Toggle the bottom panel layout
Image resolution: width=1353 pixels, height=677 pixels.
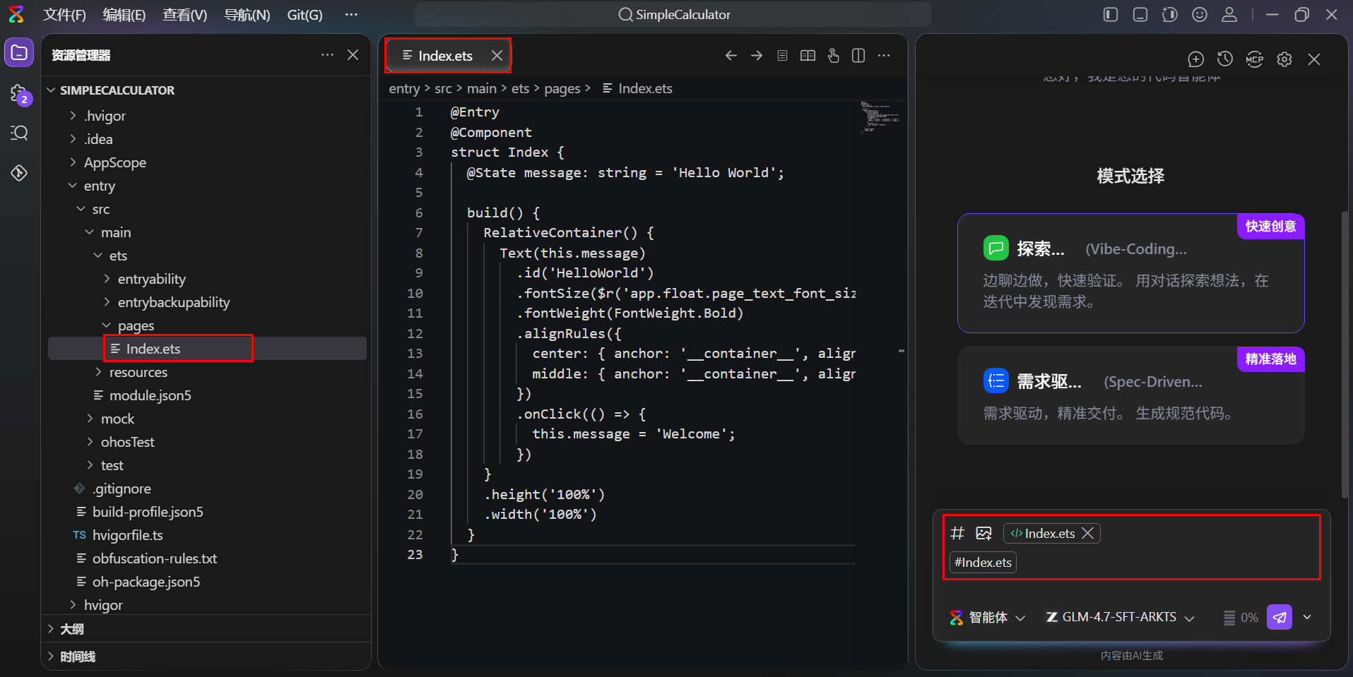coord(1140,15)
